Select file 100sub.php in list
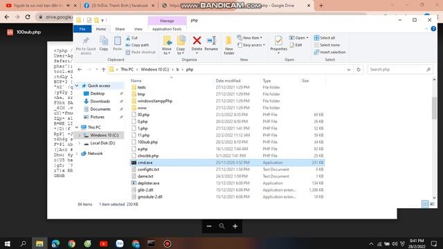Viewport: 443px width, 249px height. click(x=147, y=142)
